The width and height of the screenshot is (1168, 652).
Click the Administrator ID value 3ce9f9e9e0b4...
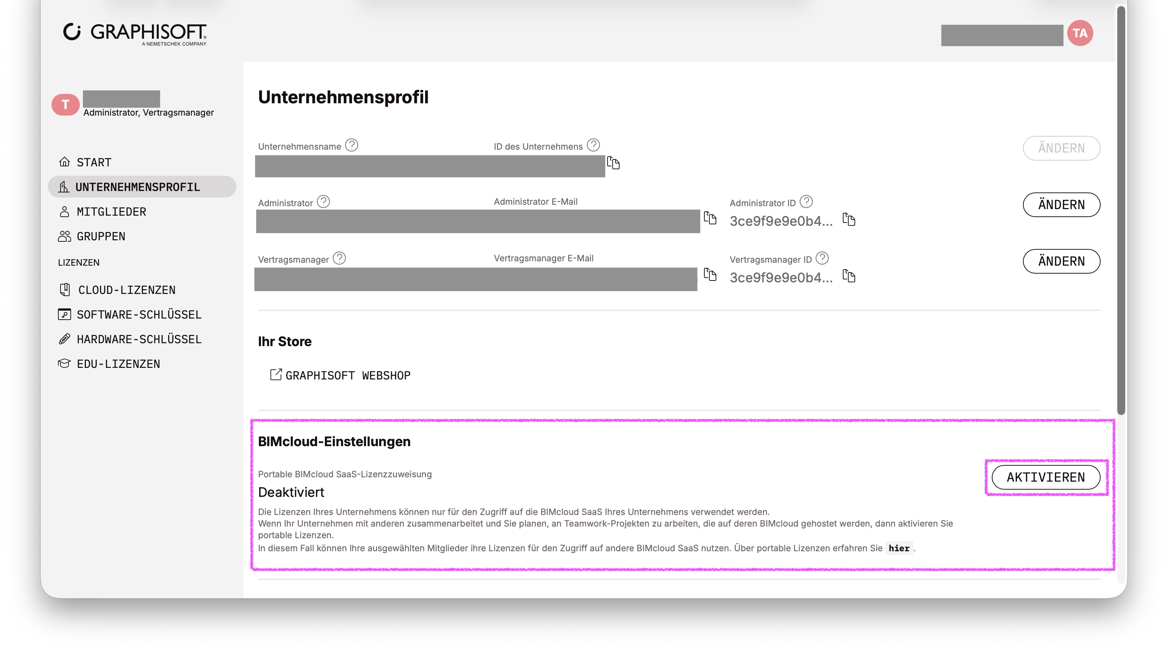pyautogui.click(x=781, y=221)
